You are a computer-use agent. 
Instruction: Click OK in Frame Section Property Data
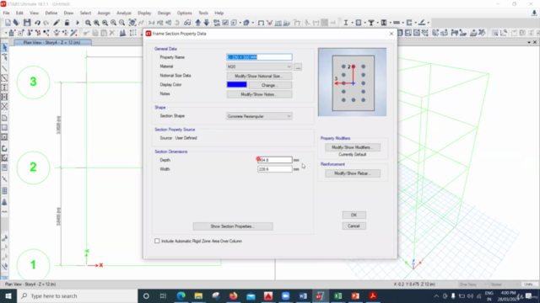354,215
